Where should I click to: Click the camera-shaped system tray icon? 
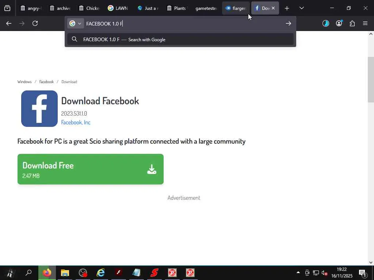[307, 273]
